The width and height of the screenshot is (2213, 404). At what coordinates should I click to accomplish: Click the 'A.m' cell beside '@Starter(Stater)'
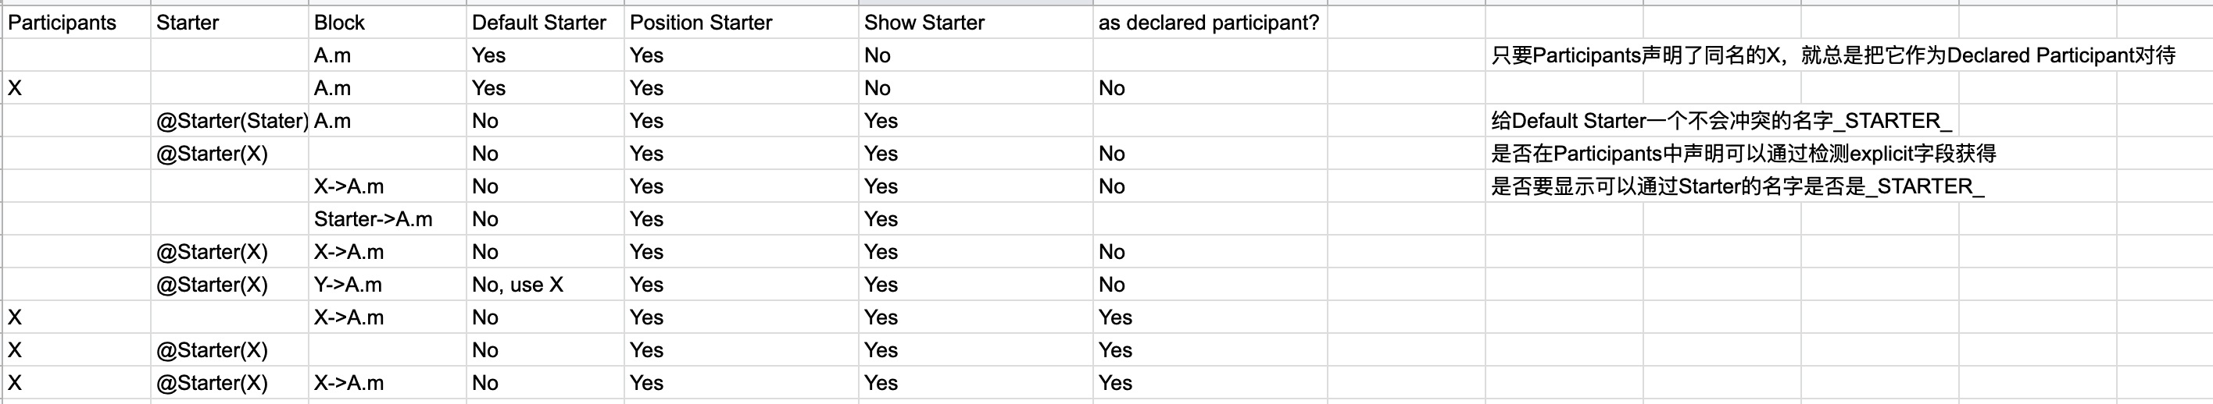coord(332,121)
